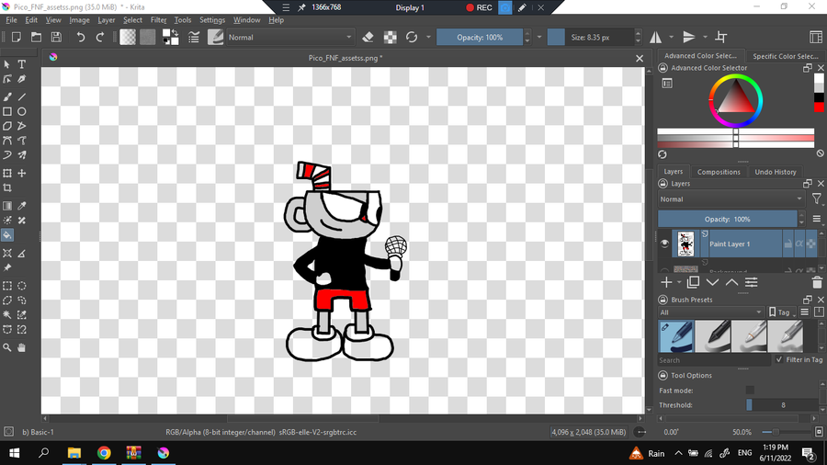Expand dropdown arrow beside reload preset icon
Screen dimensions: 827x465
[428, 38]
